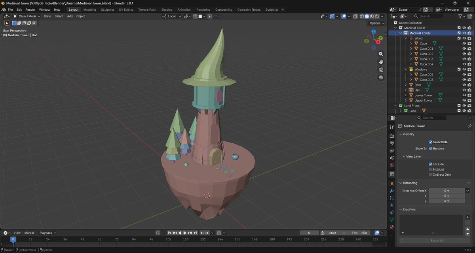Select solid viewport shading mode
This screenshot has width=475, height=253.
[367, 16]
